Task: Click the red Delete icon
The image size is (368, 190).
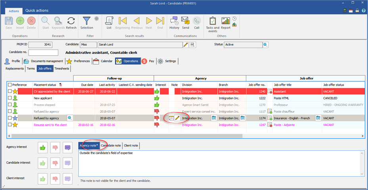Action: (x=31, y=21)
